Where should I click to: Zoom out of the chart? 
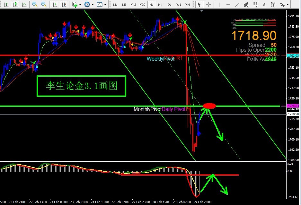tap(43, 4)
